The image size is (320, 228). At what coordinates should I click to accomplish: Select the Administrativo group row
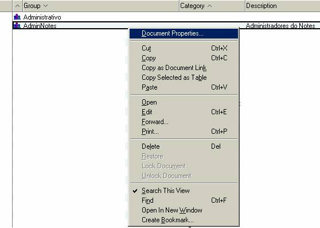tap(166, 17)
